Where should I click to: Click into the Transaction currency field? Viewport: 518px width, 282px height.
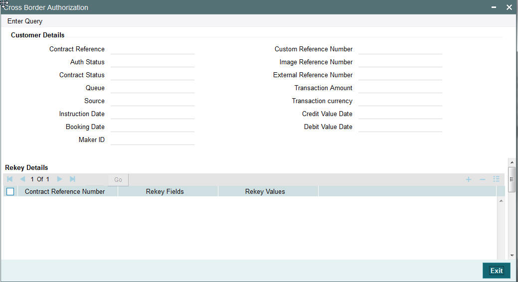pyautogui.click(x=400, y=101)
